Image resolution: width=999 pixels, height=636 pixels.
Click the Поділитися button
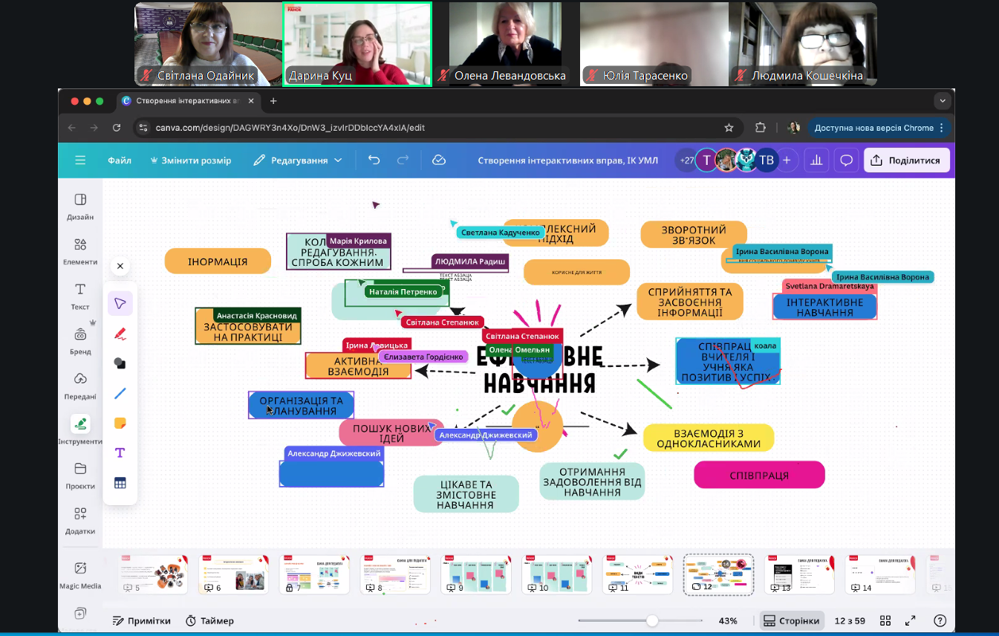pyautogui.click(x=906, y=160)
